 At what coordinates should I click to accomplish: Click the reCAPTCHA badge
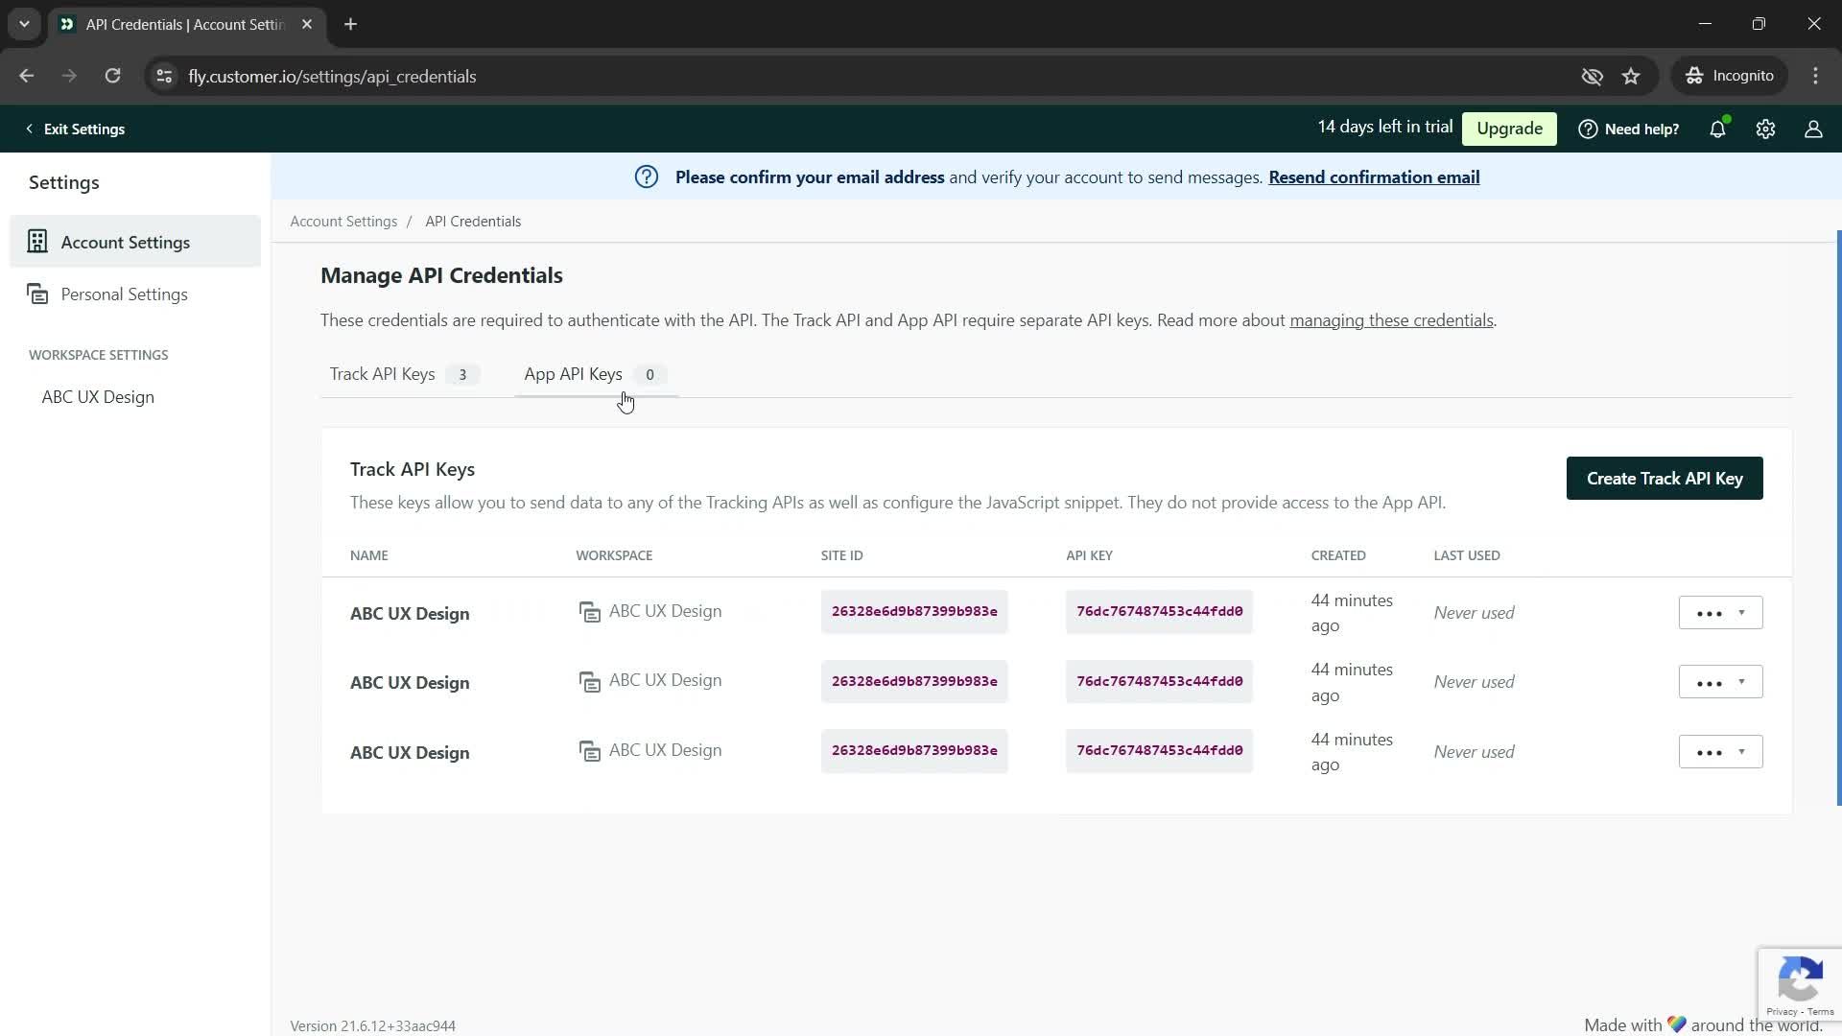1800,984
